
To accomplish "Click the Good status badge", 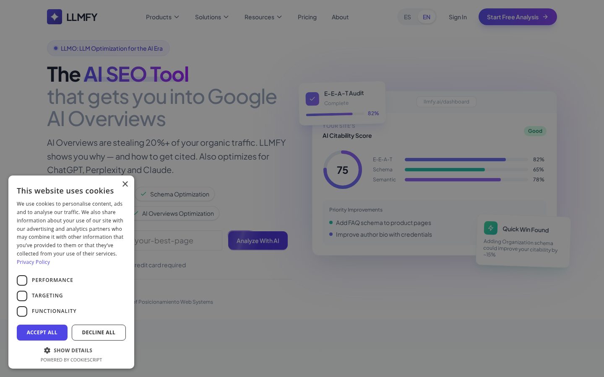I will point(535,131).
